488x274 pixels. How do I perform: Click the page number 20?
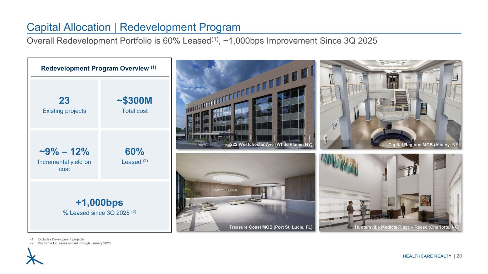[459, 256]
